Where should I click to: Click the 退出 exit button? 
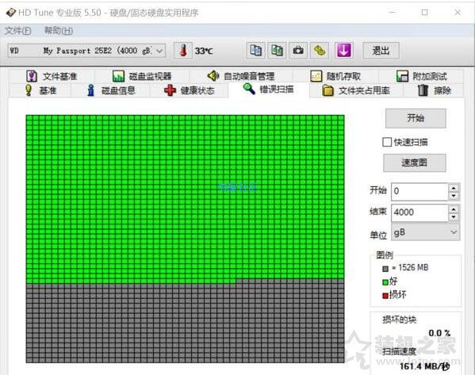381,51
